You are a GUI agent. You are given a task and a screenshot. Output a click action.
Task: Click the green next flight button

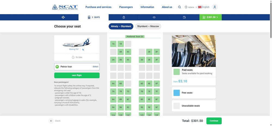[x=77, y=75]
